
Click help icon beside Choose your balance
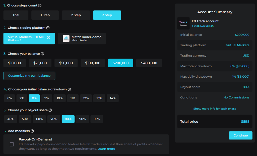point(42,54)
